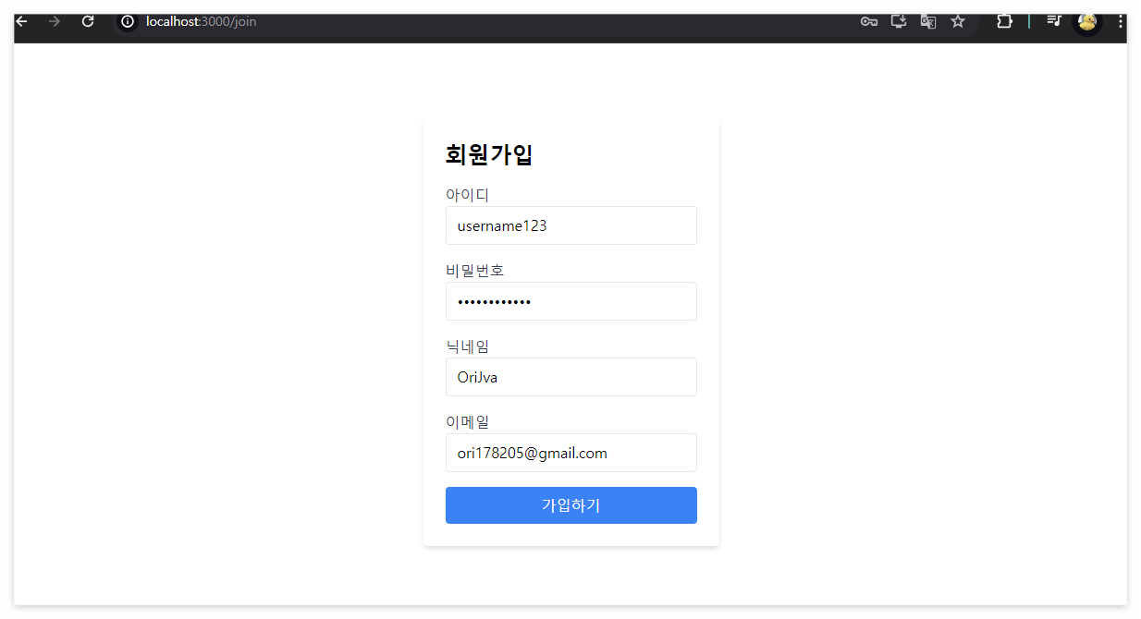Viewport: 1141px width, 619px height.
Task: Click the 아이디 field containing username123
Action: 571,225
